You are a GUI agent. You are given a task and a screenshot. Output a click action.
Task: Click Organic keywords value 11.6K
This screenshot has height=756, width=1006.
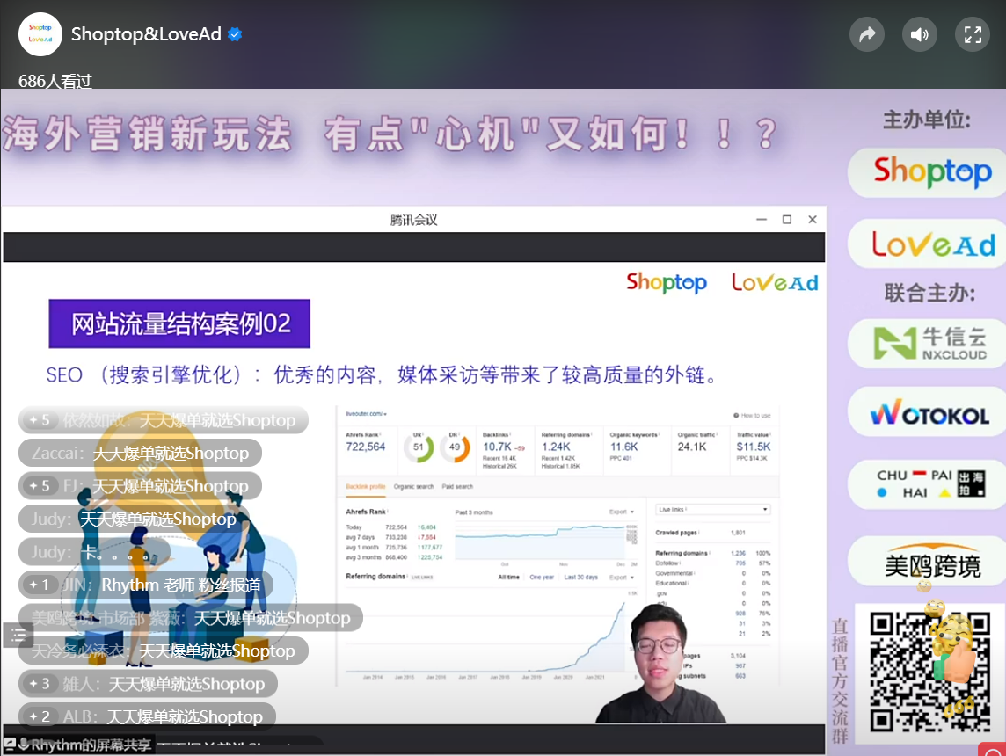(x=623, y=447)
